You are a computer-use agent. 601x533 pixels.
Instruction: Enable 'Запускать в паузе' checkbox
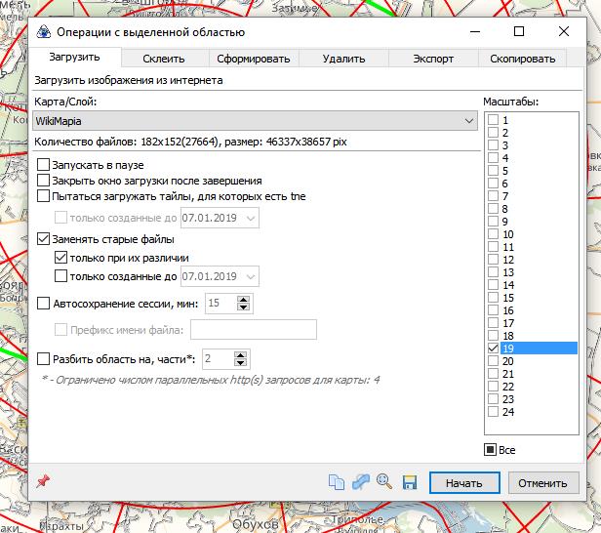[43, 166]
